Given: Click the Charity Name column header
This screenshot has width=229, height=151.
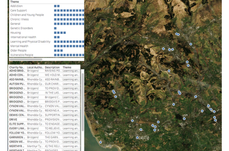Looking at the screenshot, I should (17, 67).
